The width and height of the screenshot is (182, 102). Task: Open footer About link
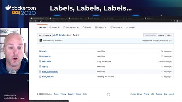click(x=171, y=94)
